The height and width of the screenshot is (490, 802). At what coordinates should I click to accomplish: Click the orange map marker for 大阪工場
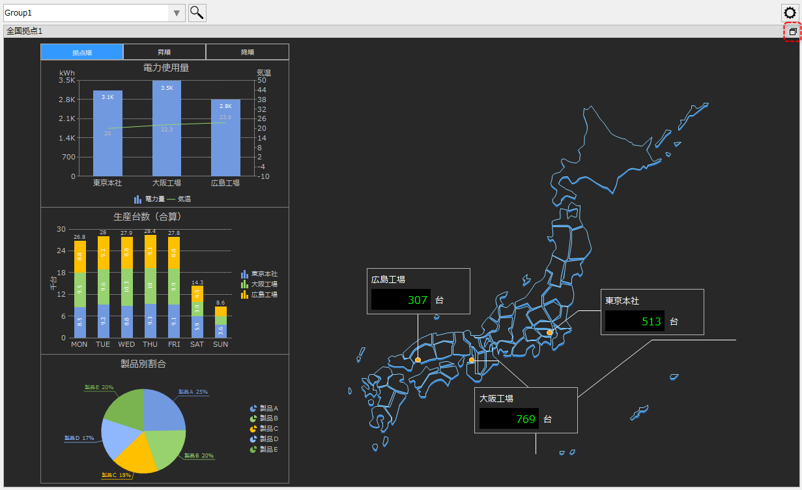[x=472, y=360]
